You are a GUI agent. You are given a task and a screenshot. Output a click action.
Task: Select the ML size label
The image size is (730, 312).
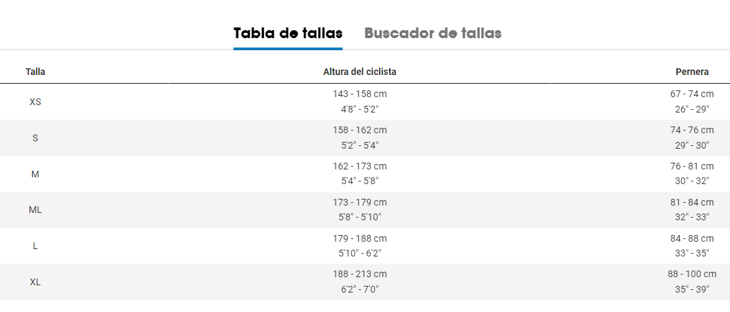tap(35, 210)
